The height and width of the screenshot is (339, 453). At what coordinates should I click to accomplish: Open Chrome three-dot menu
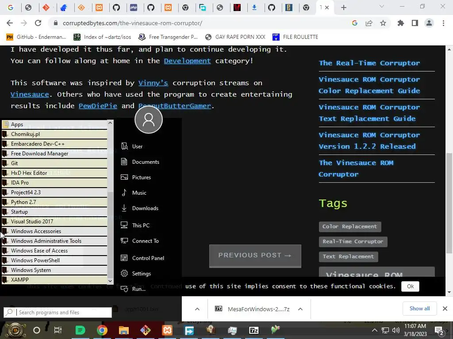[443, 23]
